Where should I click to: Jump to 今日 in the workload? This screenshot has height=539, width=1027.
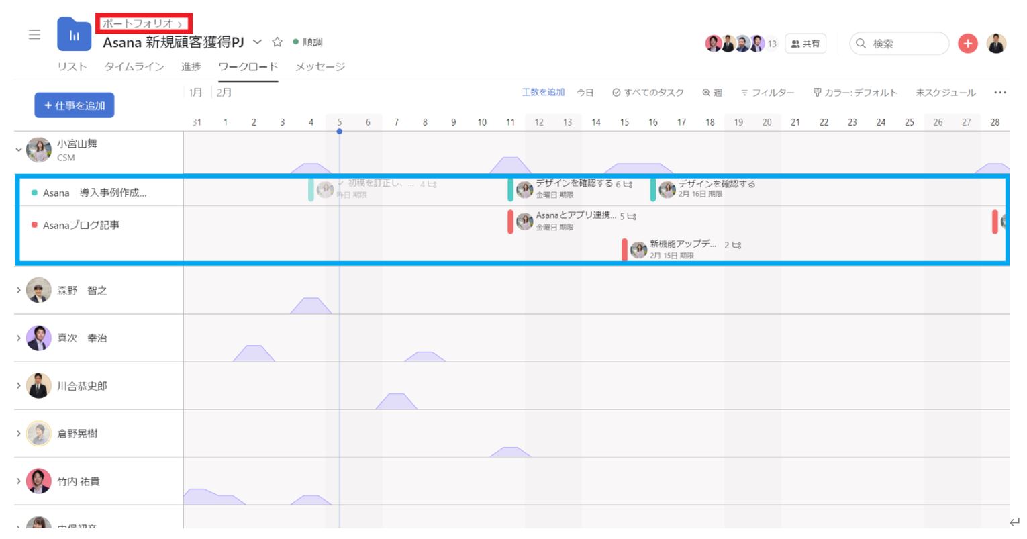[x=585, y=93]
